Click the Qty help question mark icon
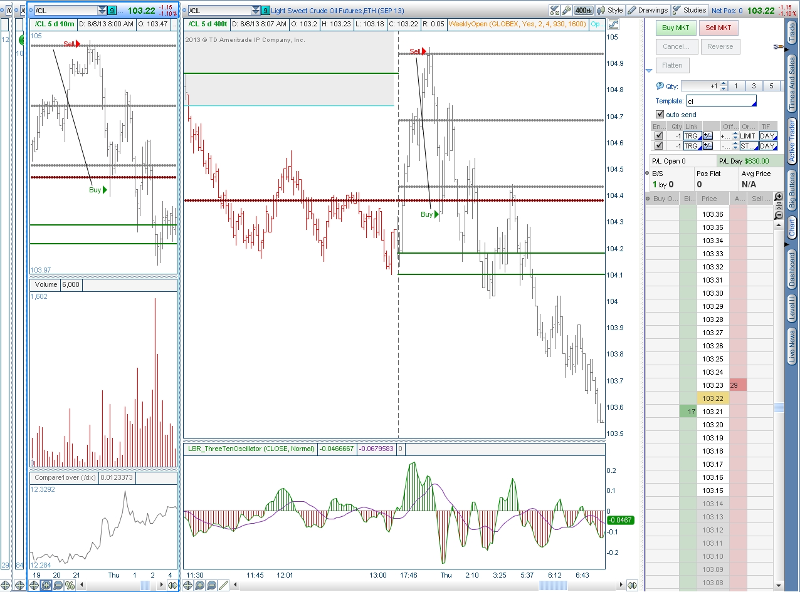The height and width of the screenshot is (592, 800). coord(660,86)
